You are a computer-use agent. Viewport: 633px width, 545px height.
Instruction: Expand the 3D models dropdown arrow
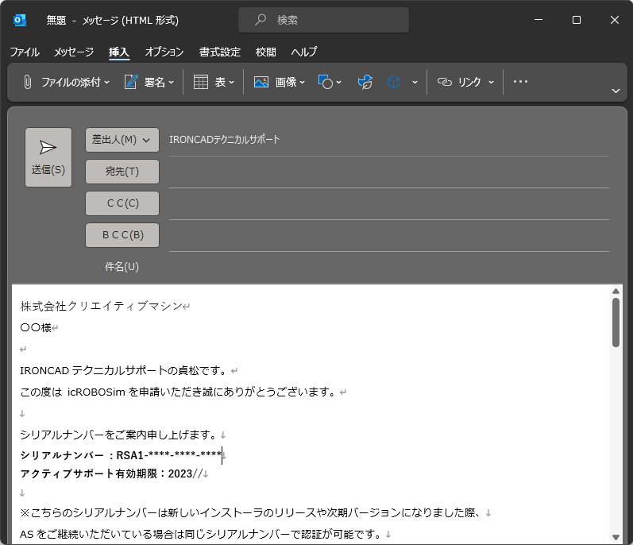tap(415, 83)
